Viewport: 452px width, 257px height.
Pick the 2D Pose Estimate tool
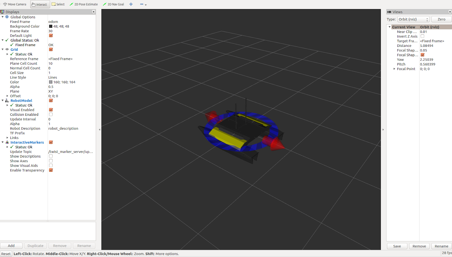tap(84, 4)
